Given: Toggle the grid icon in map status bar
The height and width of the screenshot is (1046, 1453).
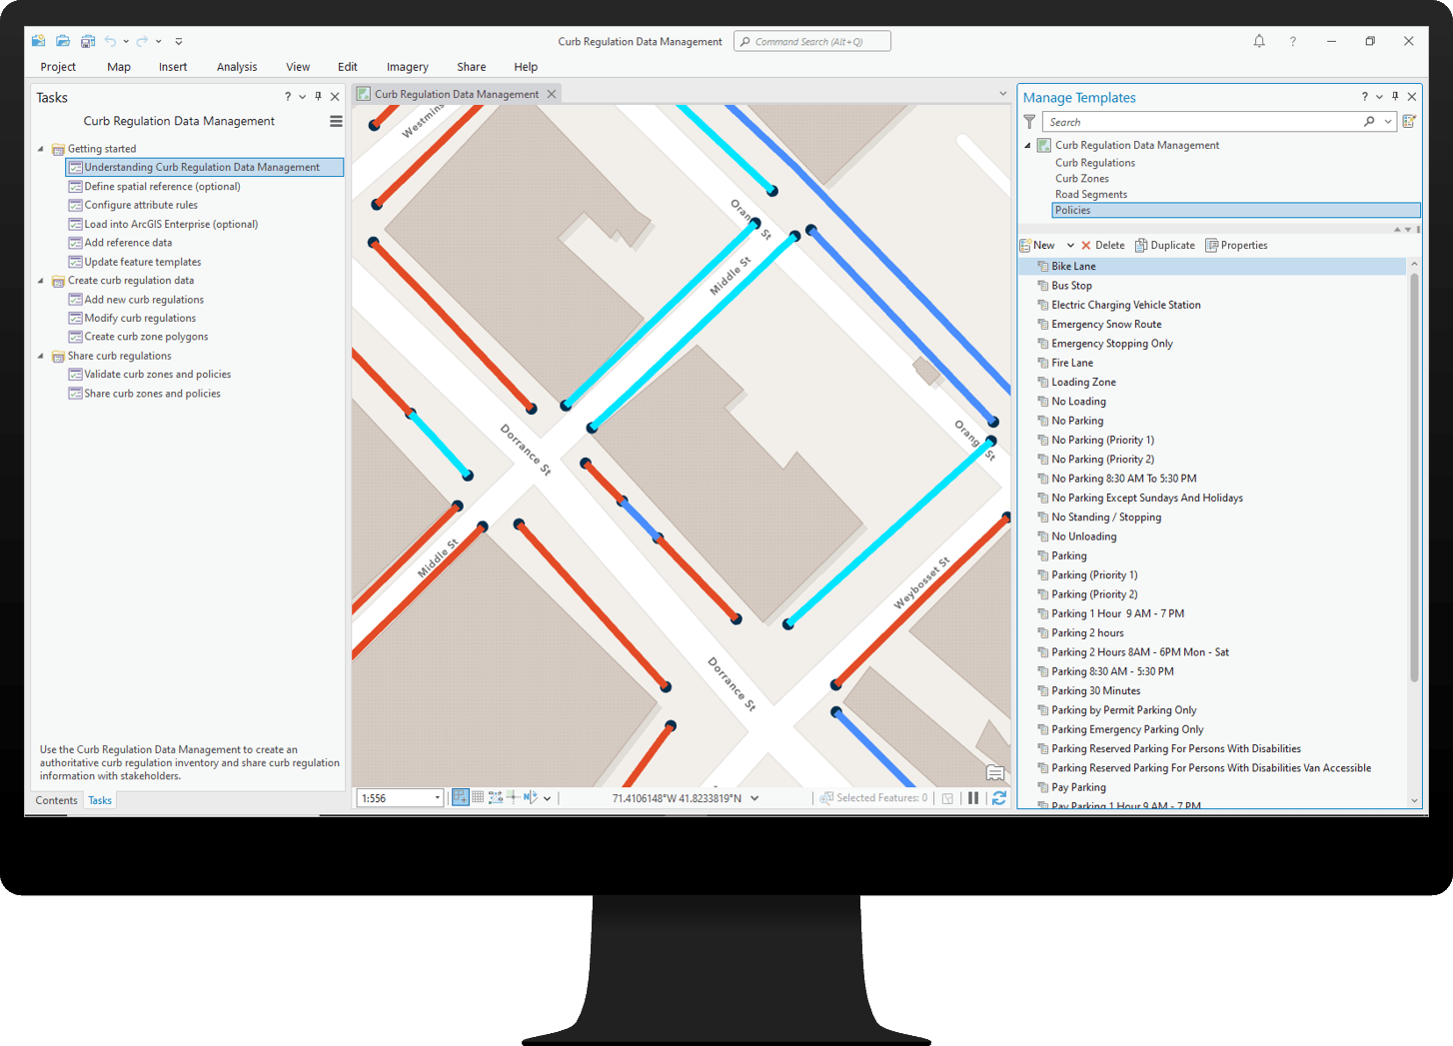Looking at the screenshot, I should pyautogui.click(x=478, y=797).
